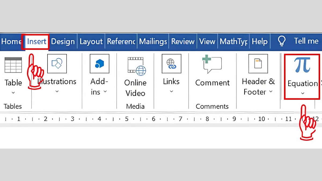322x181 pixels.
Task: Open the Design ribbon tab
Action: click(x=63, y=42)
